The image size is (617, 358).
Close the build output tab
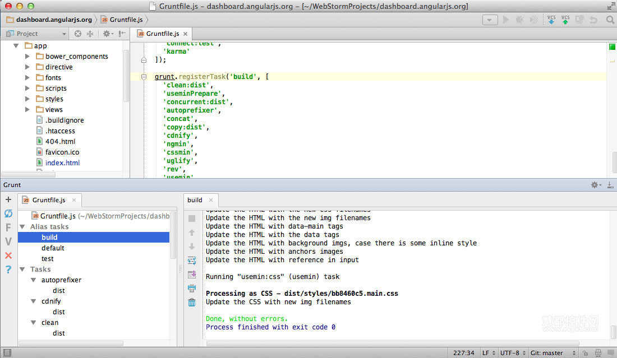coord(211,200)
